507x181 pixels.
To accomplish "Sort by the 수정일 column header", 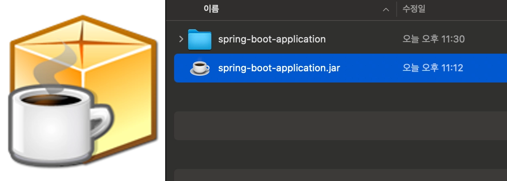I will pyautogui.click(x=414, y=9).
